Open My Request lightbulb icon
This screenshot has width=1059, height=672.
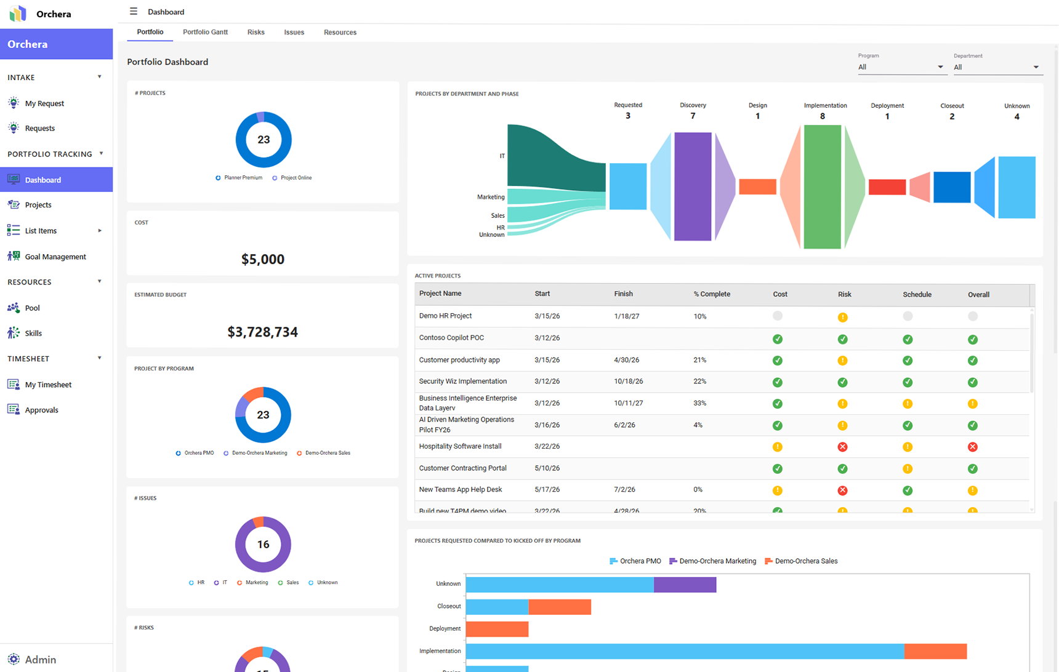click(14, 103)
